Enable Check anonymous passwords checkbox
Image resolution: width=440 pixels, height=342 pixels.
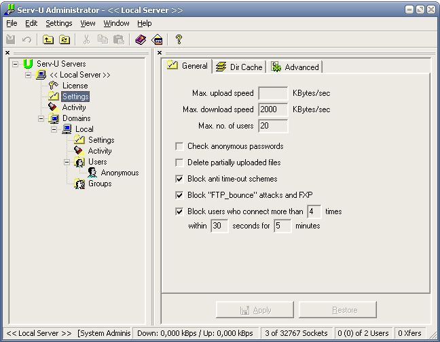[179, 146]
